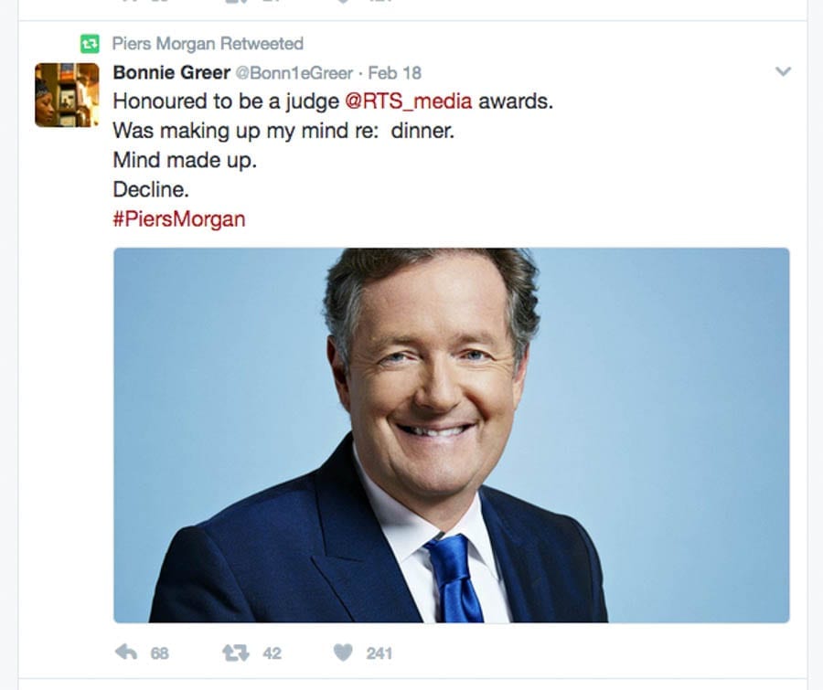The width and height of the screenshot is (823, 690).
Task: Click the 'Decline.' line of the tweet
Action: click(x=151, y=189)
